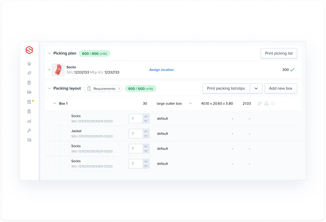
Task: Click the Assign location link
Action: pyautogui.click(x=161, y=70)
